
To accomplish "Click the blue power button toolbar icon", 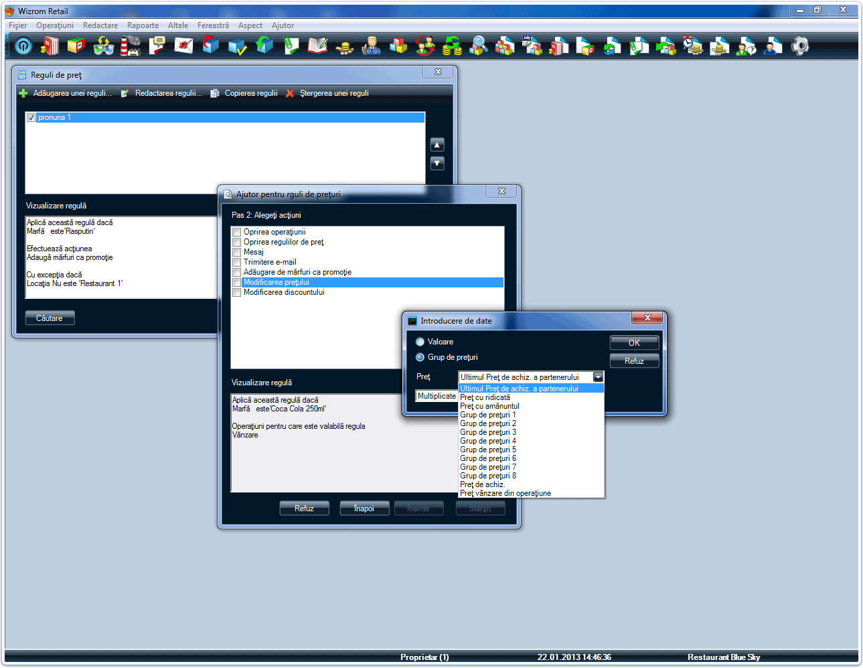I will click(x=23, y=46).
